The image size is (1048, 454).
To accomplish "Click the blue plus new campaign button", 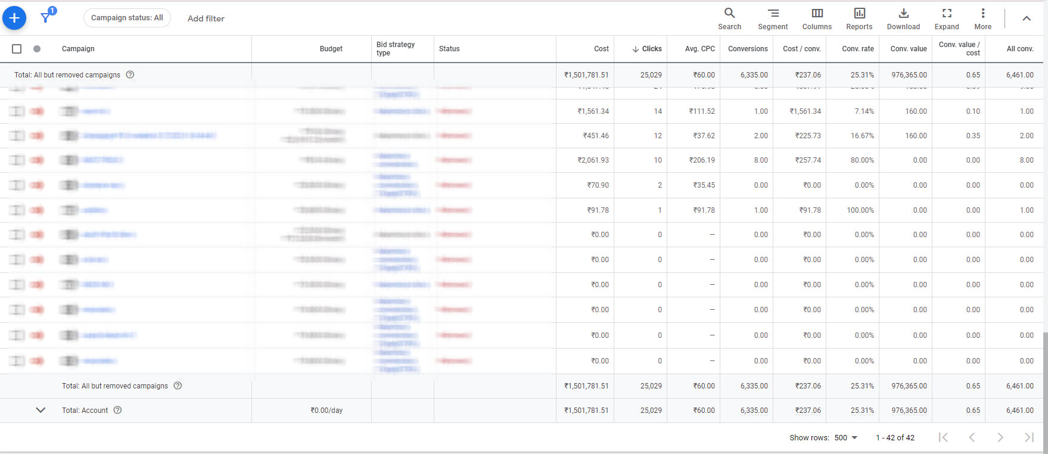I will pos(14,18).
